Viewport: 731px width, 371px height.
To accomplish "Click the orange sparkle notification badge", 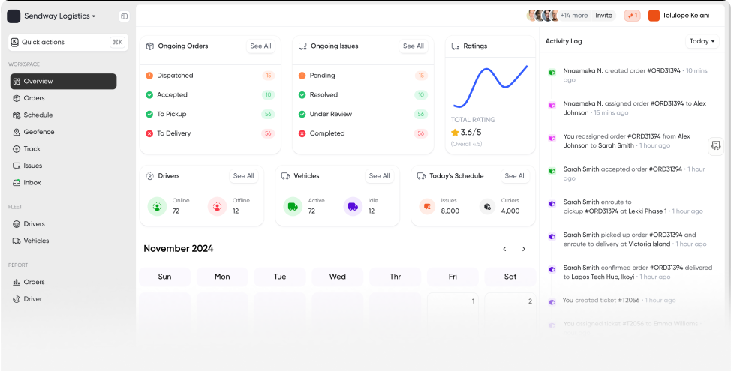I will [x=632, y=16].
